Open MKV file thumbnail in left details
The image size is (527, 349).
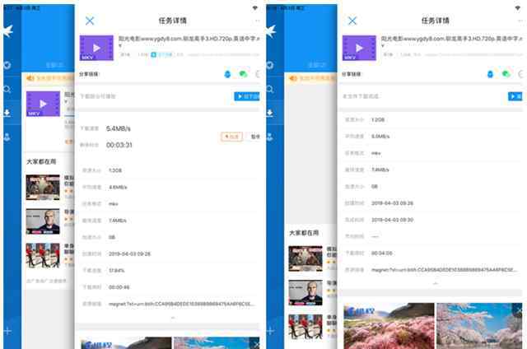click(x=96, y=48)
